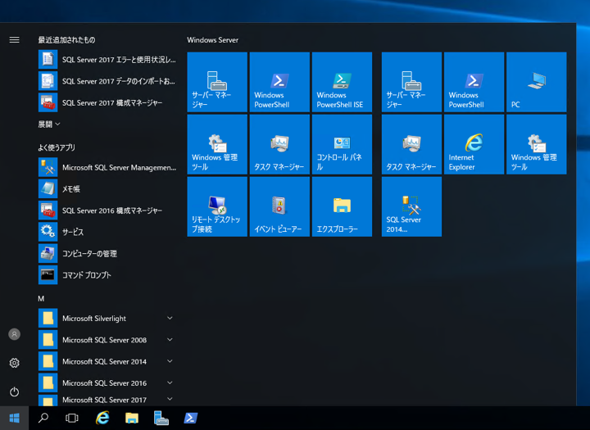Click the 最近追加されたもの heading

(66, 40)
